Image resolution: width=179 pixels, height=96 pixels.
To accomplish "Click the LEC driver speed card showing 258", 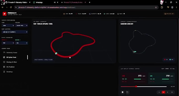I will (162, 78).
